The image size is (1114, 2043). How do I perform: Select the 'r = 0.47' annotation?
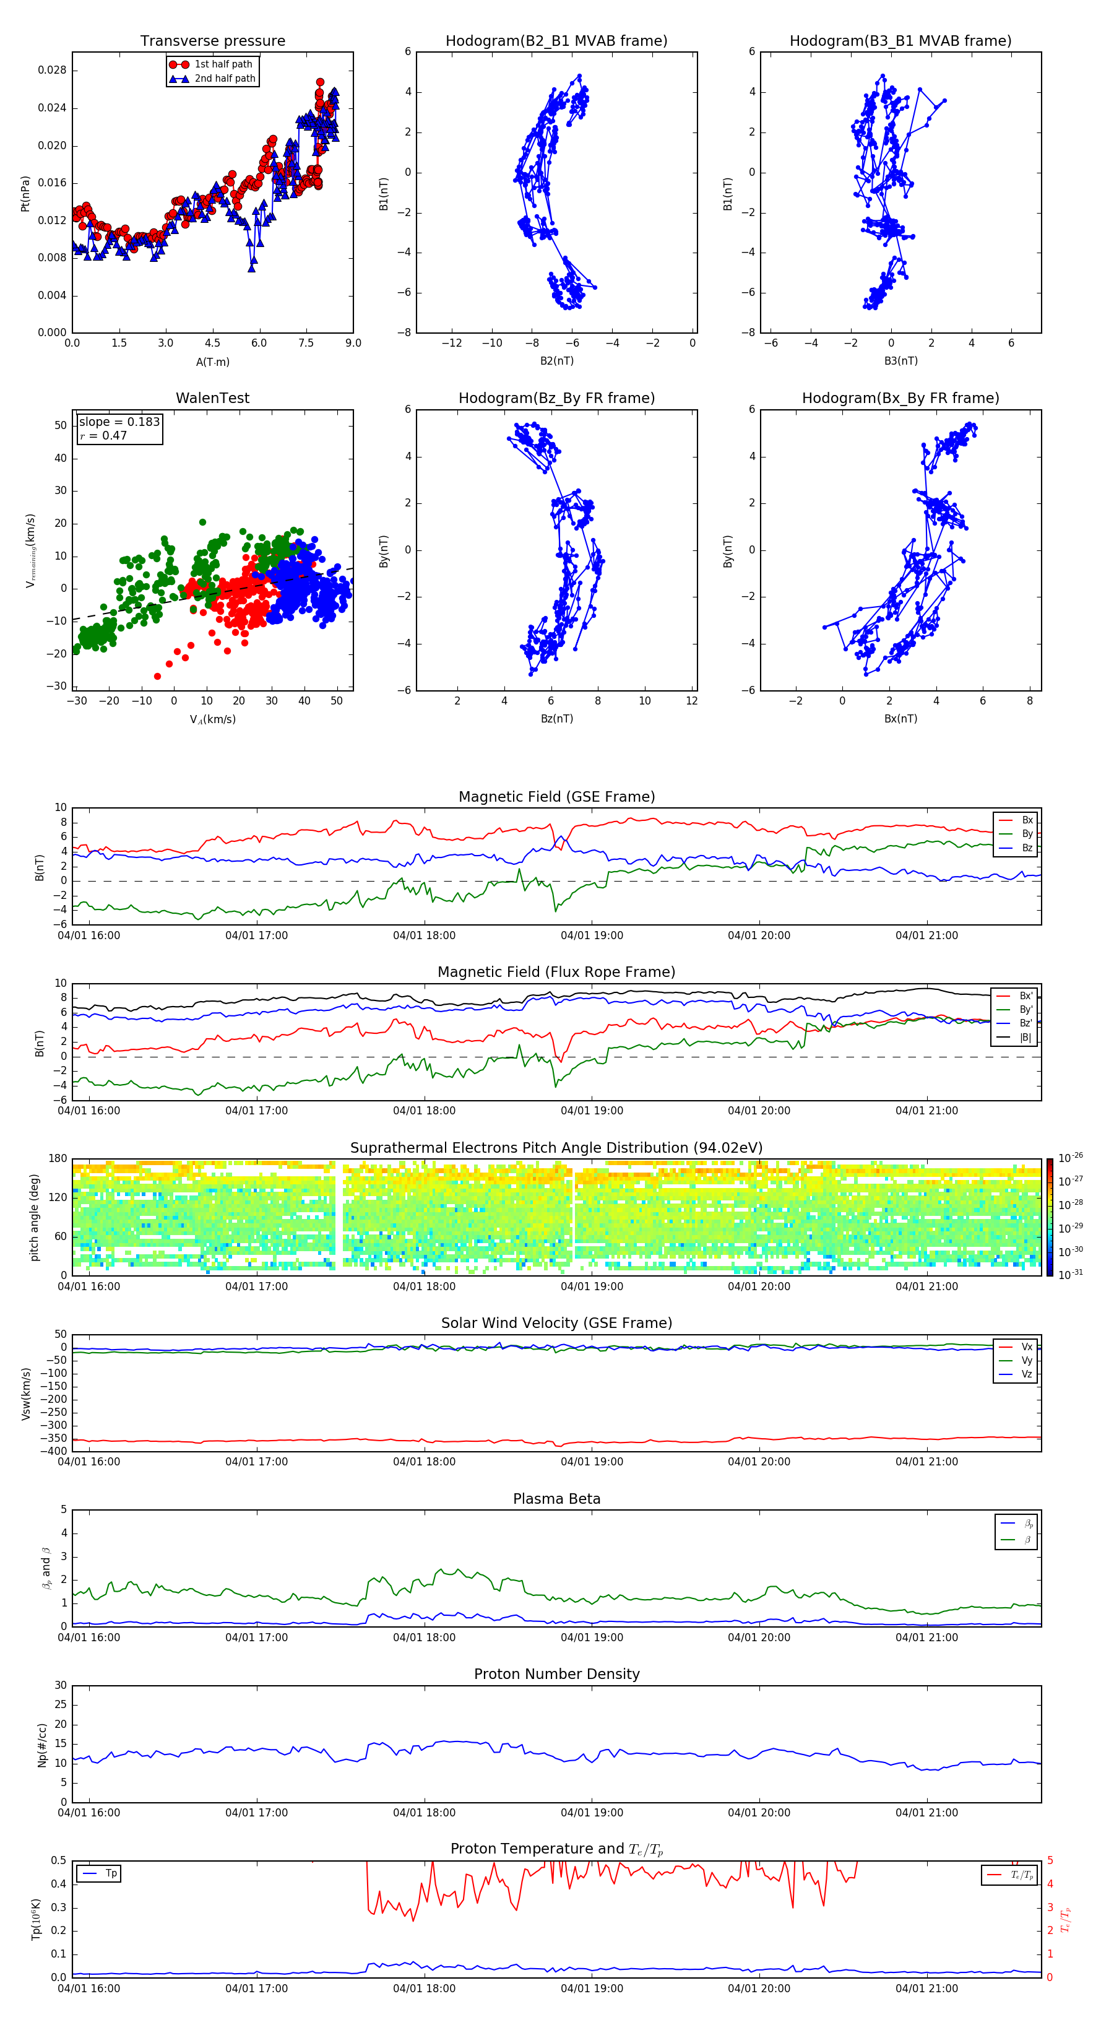click(103, 435)
